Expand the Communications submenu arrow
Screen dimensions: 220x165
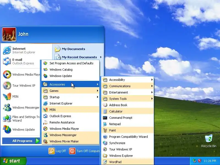(x=152, y=86)
